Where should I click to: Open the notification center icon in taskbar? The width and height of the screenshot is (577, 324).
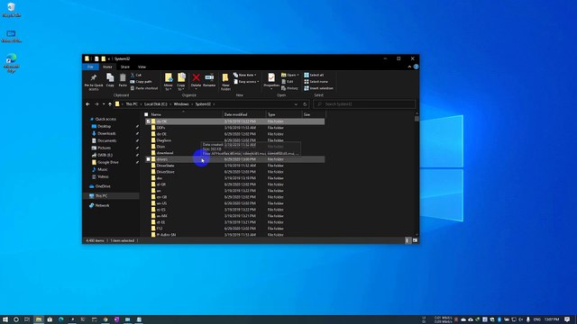[x=567, y=319]
